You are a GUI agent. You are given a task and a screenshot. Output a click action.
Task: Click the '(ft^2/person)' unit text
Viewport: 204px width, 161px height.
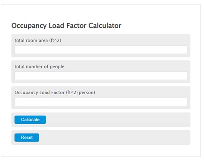(x=80, y=92)
